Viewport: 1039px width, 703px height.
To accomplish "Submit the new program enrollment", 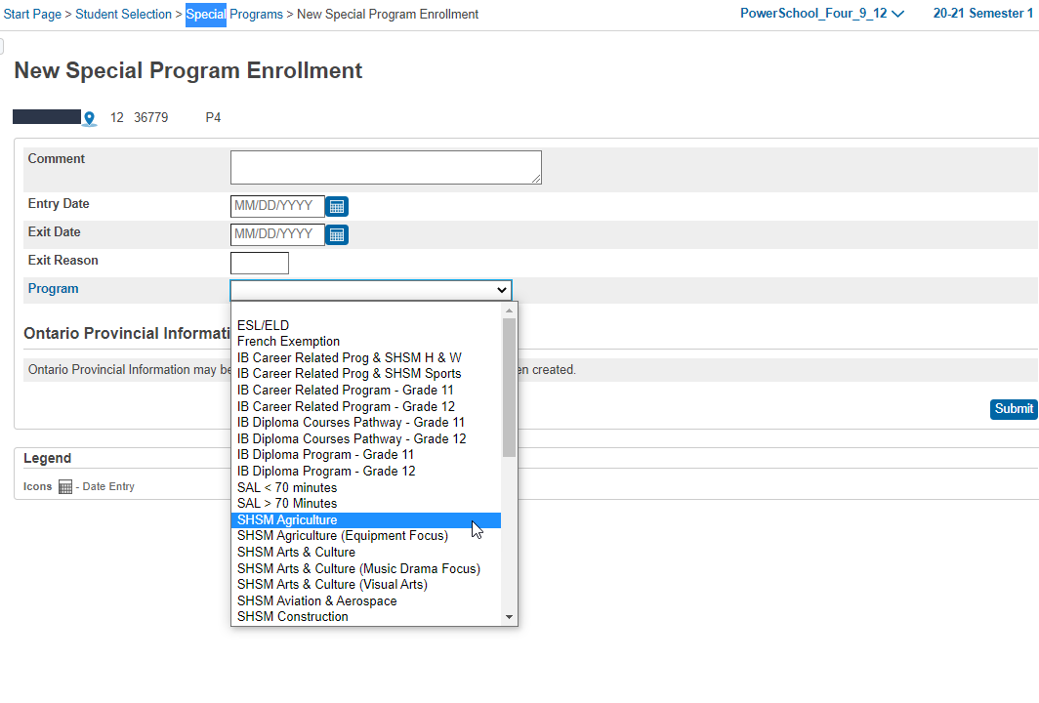I will tap(1013, 409).
